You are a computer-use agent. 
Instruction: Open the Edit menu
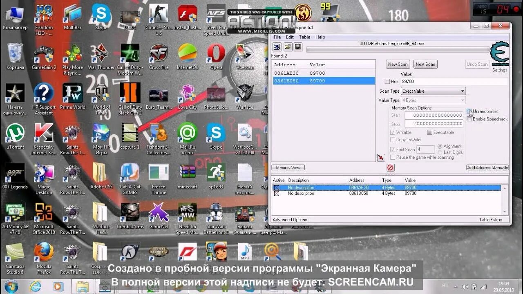coord(290,37)
